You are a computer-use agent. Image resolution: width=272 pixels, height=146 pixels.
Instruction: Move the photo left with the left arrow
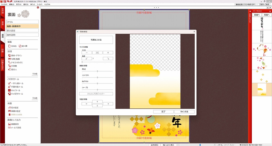(x=87, y=104)
